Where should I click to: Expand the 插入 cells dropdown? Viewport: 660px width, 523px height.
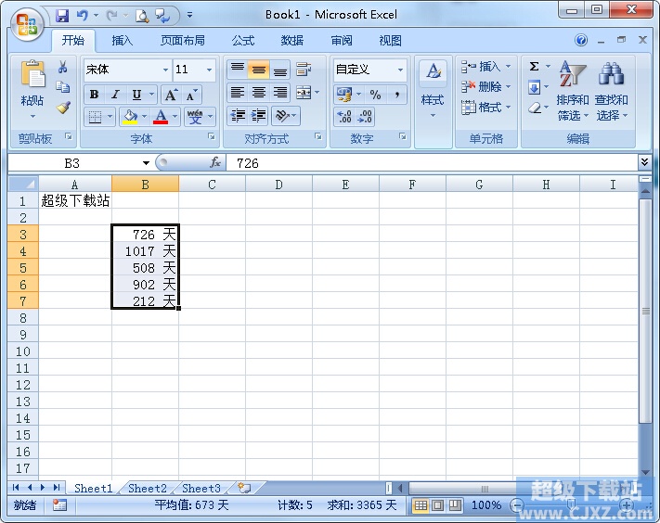[x=508, y=66]
